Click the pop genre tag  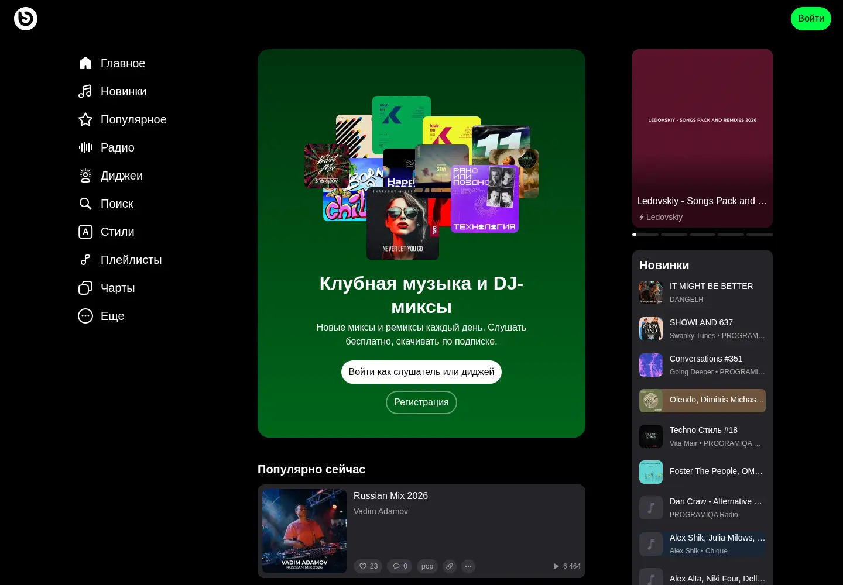[427, 566]
